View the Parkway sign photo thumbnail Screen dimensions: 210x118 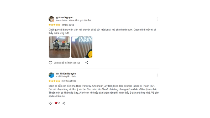coord(82,47)
